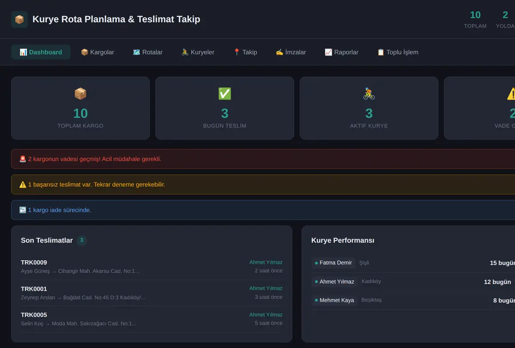Switch to the Kargolar tab
515x348 pixels.
[x=97, y=52]
